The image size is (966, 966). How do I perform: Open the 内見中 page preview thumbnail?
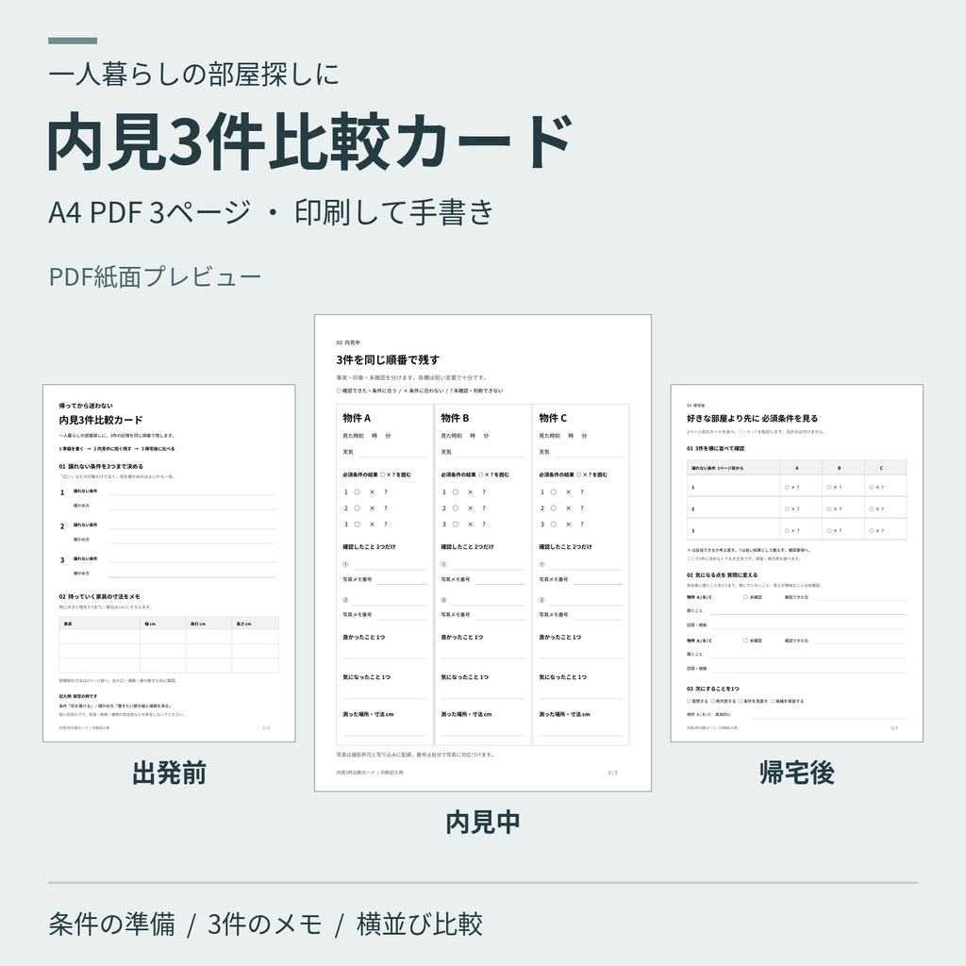pyautogui.click(x=483, y=553)
